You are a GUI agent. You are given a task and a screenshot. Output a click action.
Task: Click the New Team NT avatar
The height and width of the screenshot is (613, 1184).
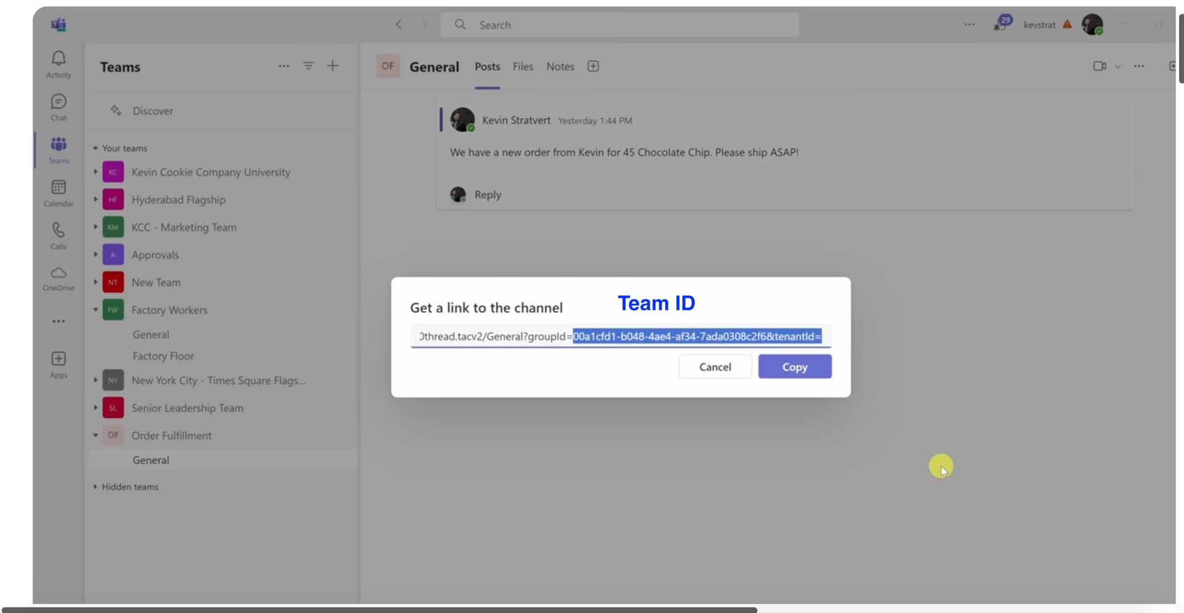(x=113, y=282)
